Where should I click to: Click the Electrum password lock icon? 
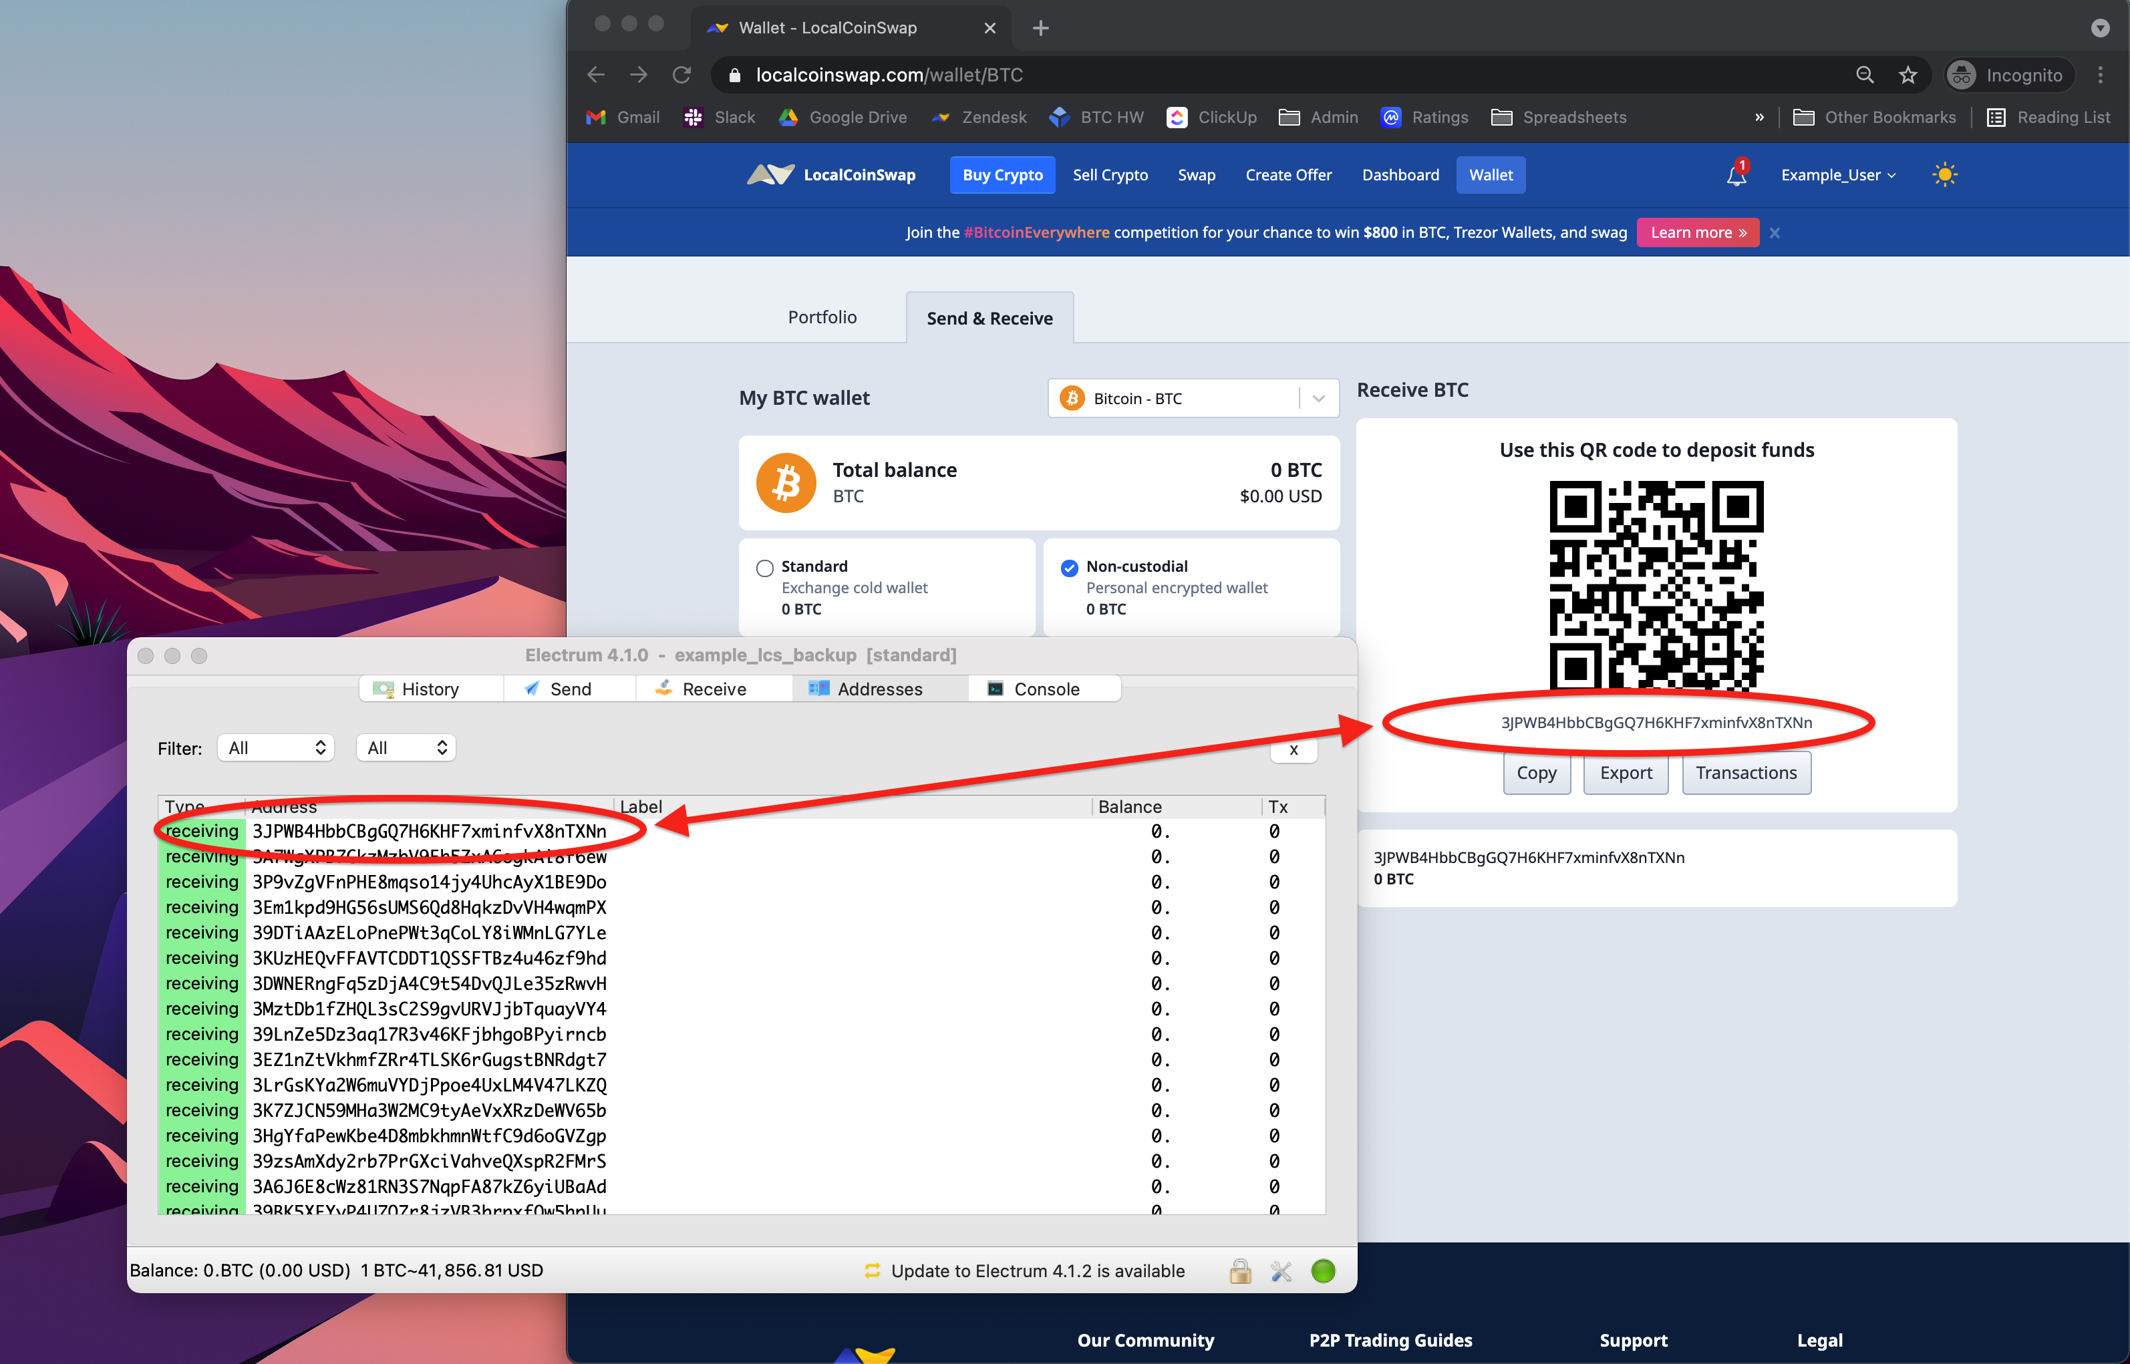coord(1240,1271)
